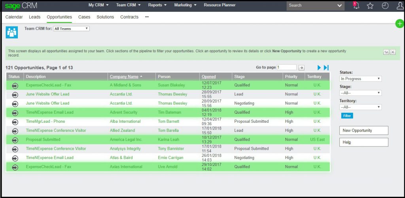Click status icon for Axias International row
The width and height of the screenshot is (405, 198).
point(15,167)
